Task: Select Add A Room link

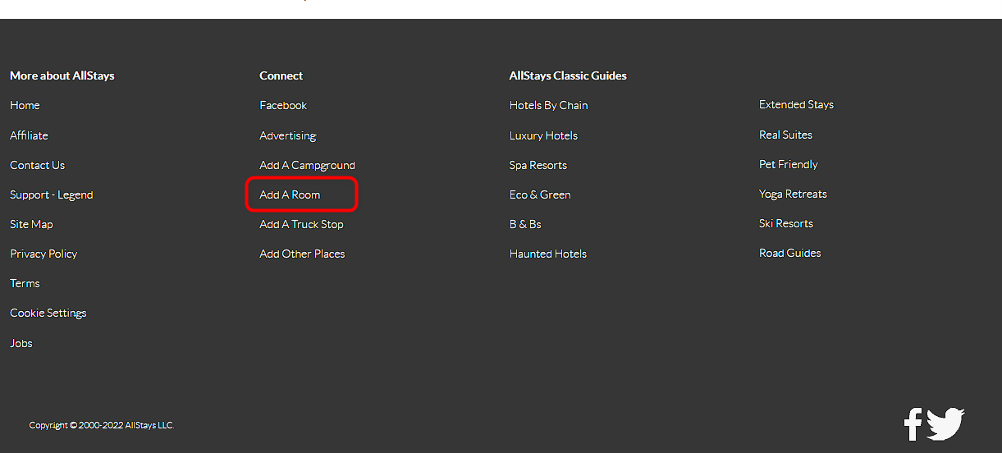Action: click(x=290, y=194)
